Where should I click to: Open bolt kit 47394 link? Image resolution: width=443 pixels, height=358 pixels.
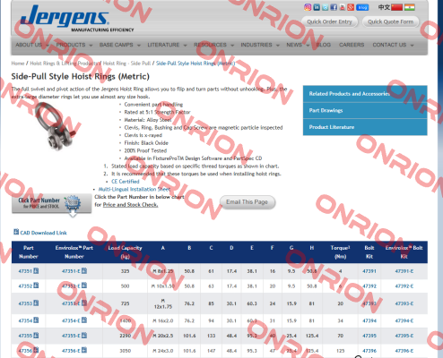[x=369, y=320]
